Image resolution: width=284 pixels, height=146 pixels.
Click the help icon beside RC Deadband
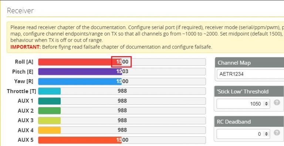(277, 133)
